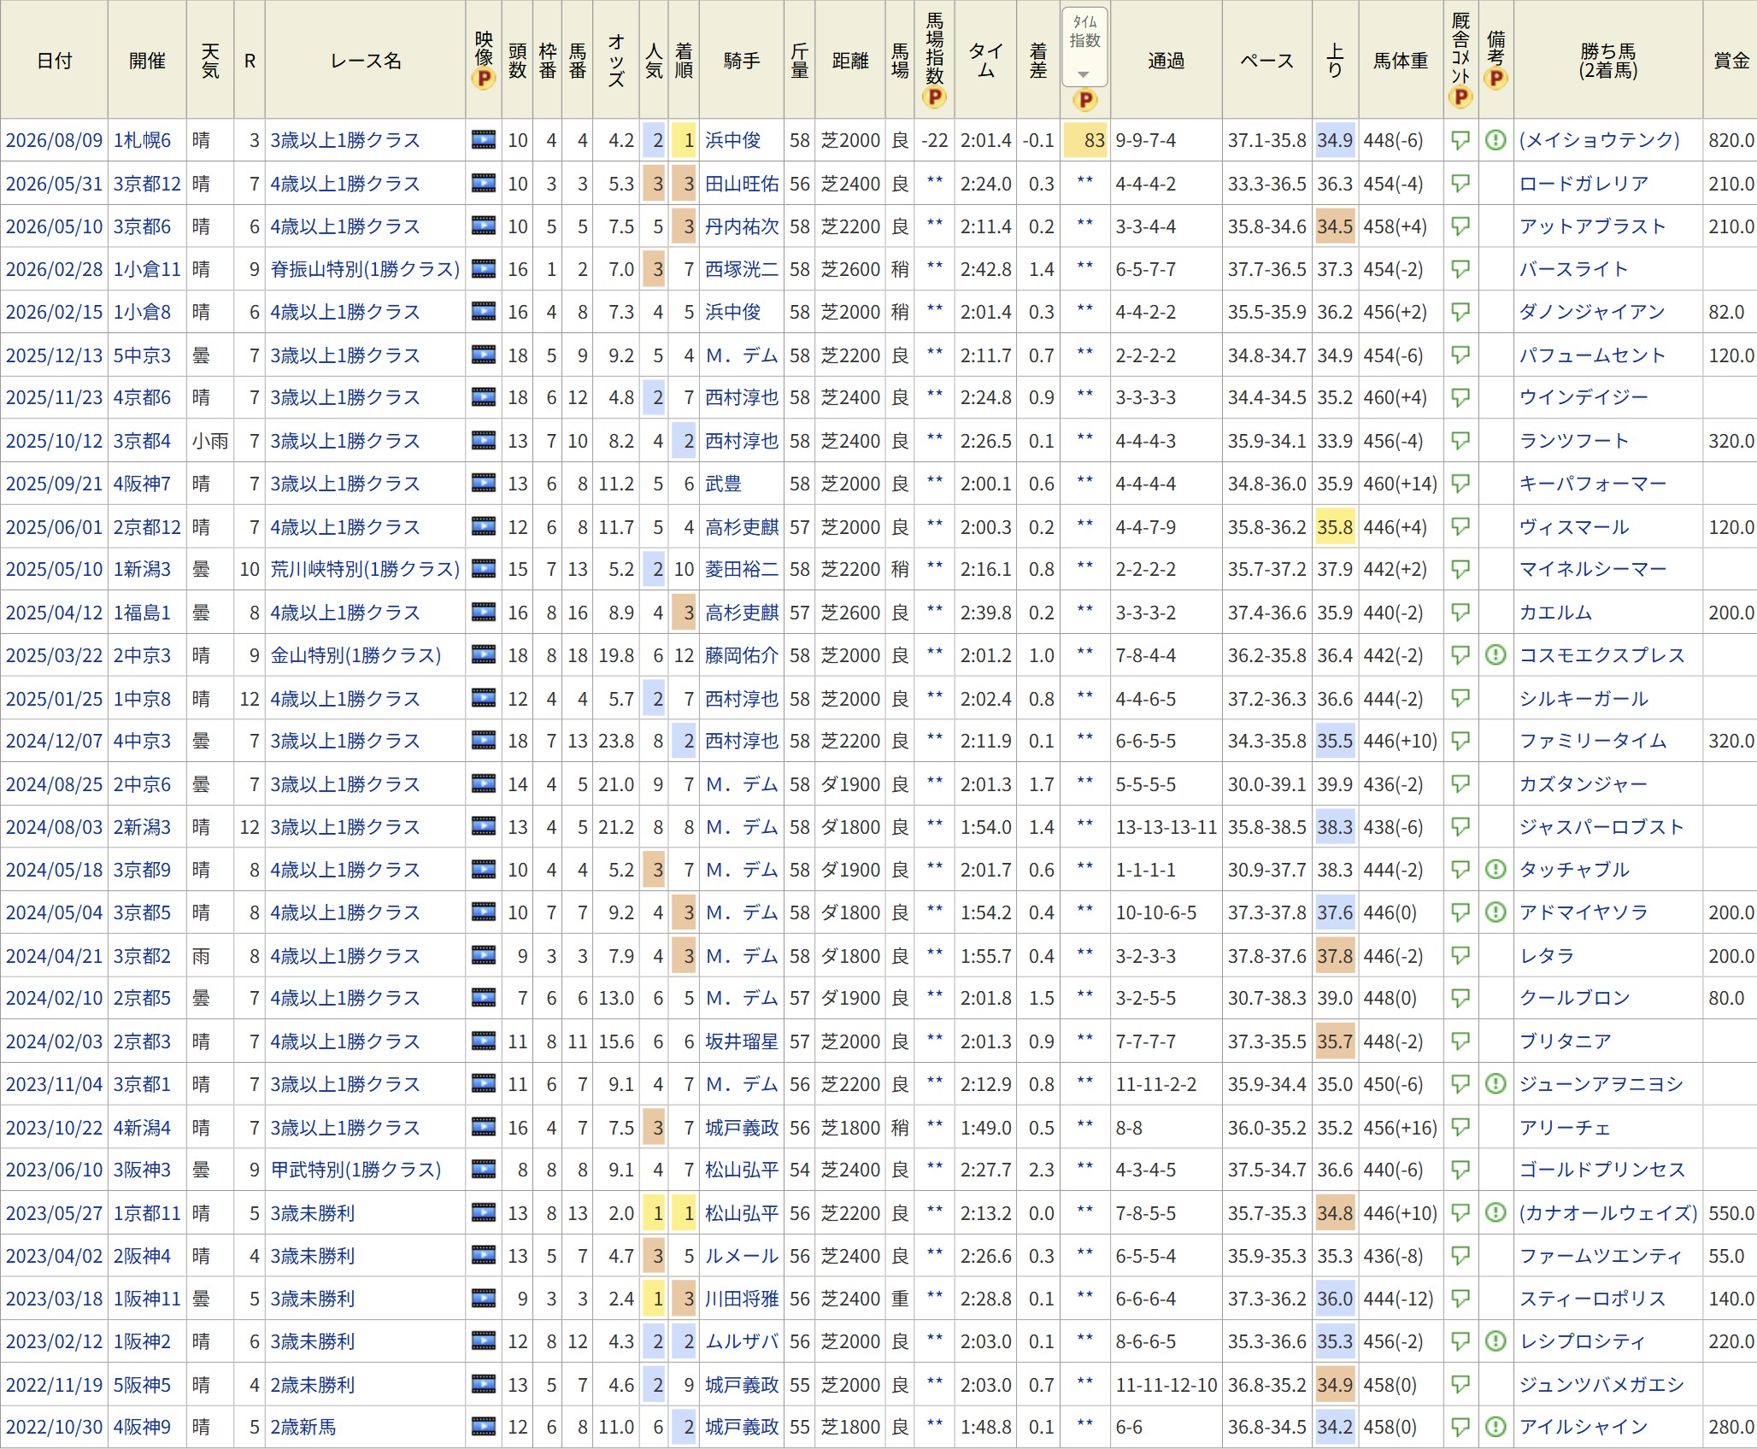Click premium P icon under 備考 header
Image resolution: width=1757 pixels, height=1449 pixels.
(x=1496, y=79)
